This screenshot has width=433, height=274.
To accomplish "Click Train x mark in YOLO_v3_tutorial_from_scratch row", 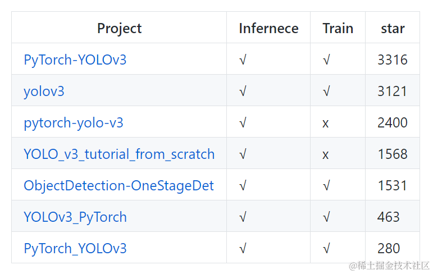I will click(326, 154).
